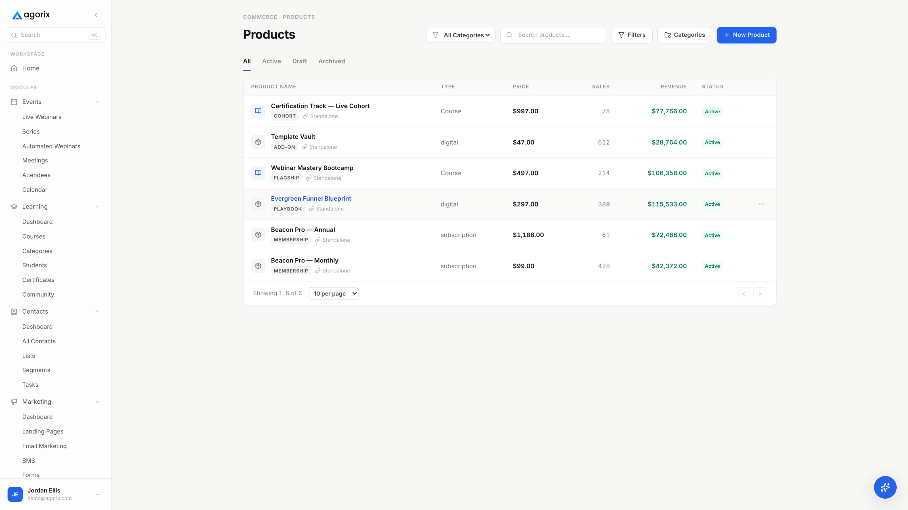The image size is (908, 510).
Task: Switch to the Archived tab
Action: (x=332, y=61)
